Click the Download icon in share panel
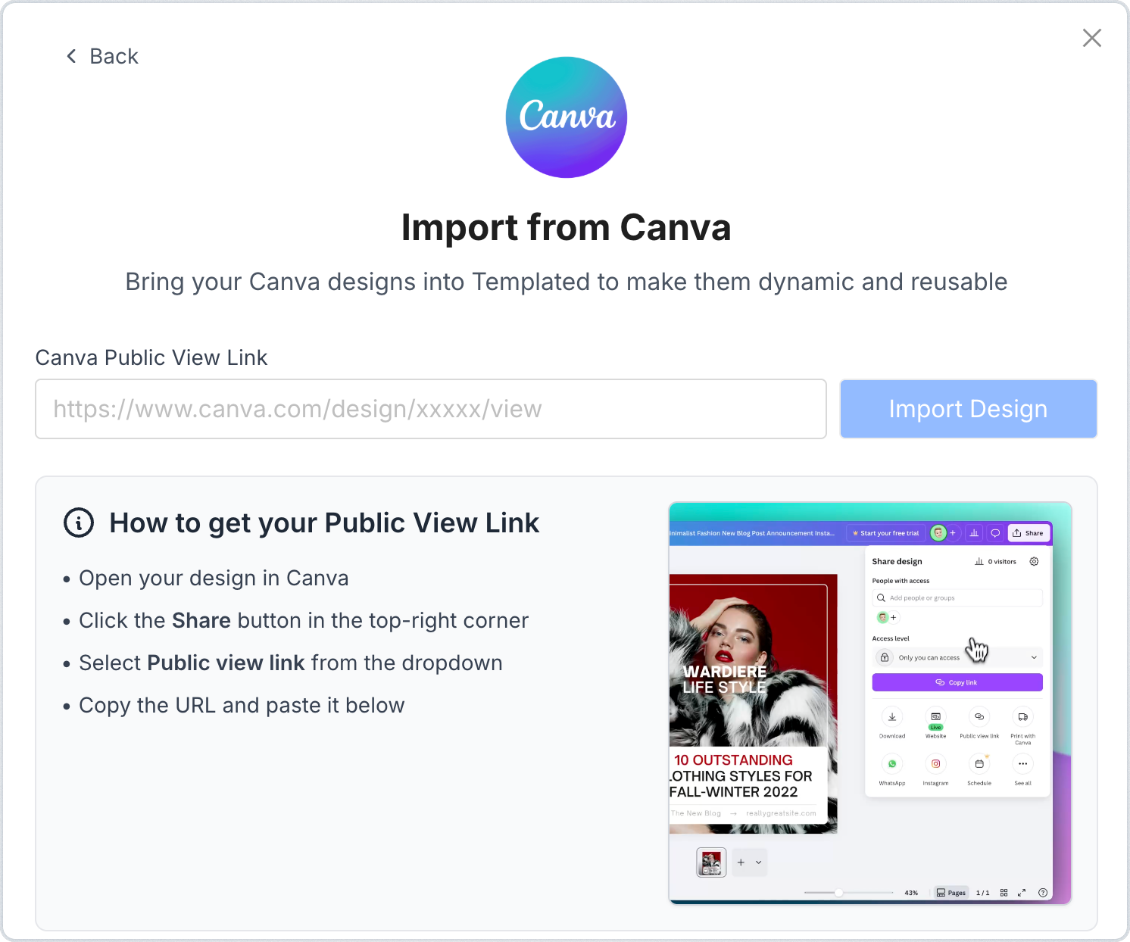Image resolution: width=1130 pixels, height=942 pixels. pyautogui.click(x=892, y=716)
